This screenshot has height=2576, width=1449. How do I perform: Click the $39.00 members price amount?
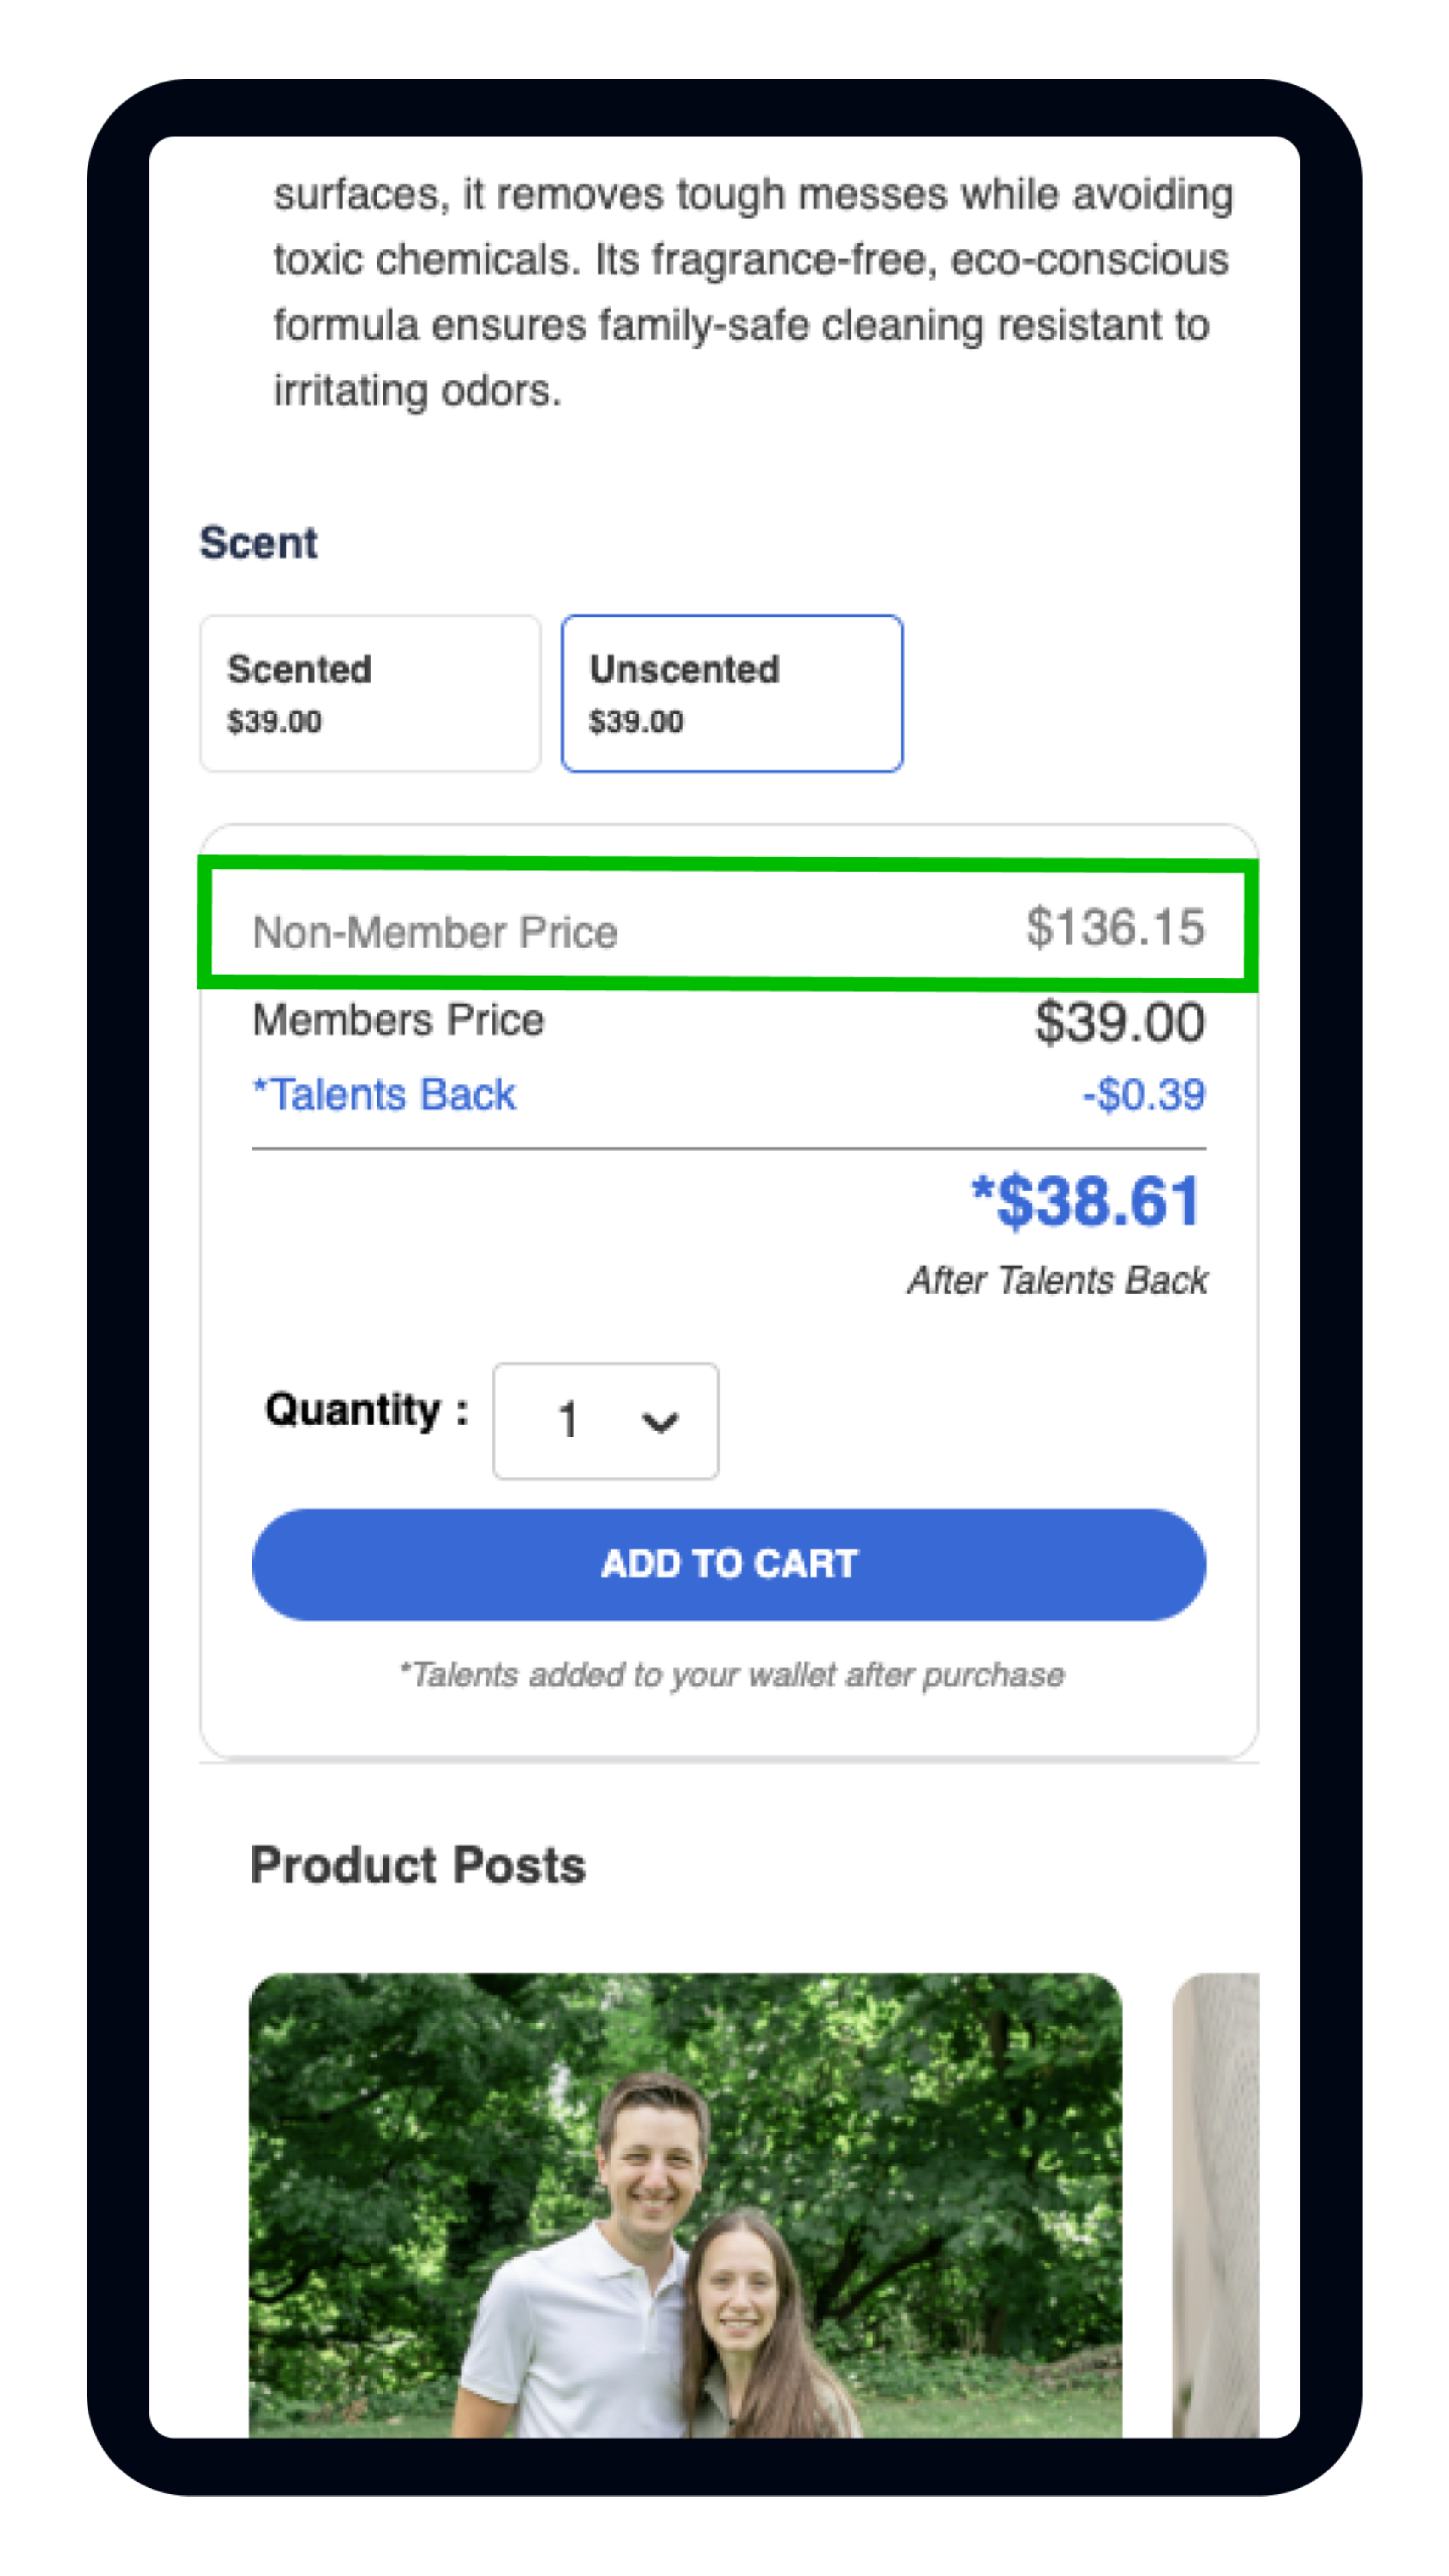(1119, 1022)
